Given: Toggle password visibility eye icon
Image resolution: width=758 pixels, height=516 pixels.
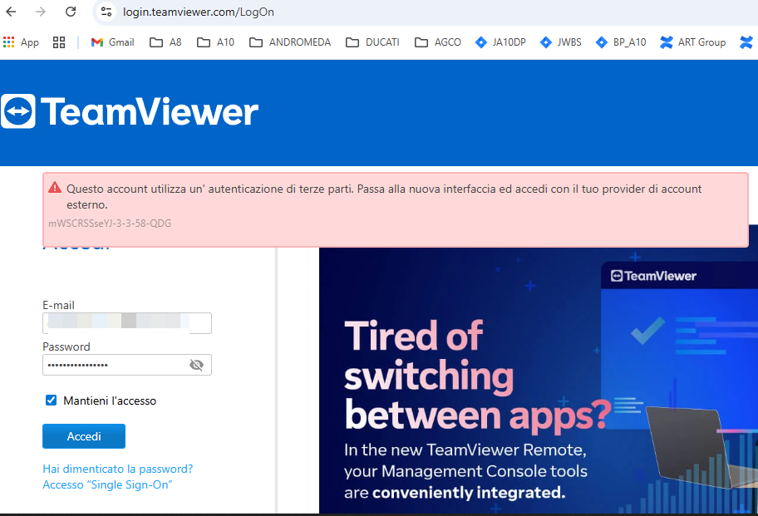Looking at the screenshot, I should click(x=196, y=365).
